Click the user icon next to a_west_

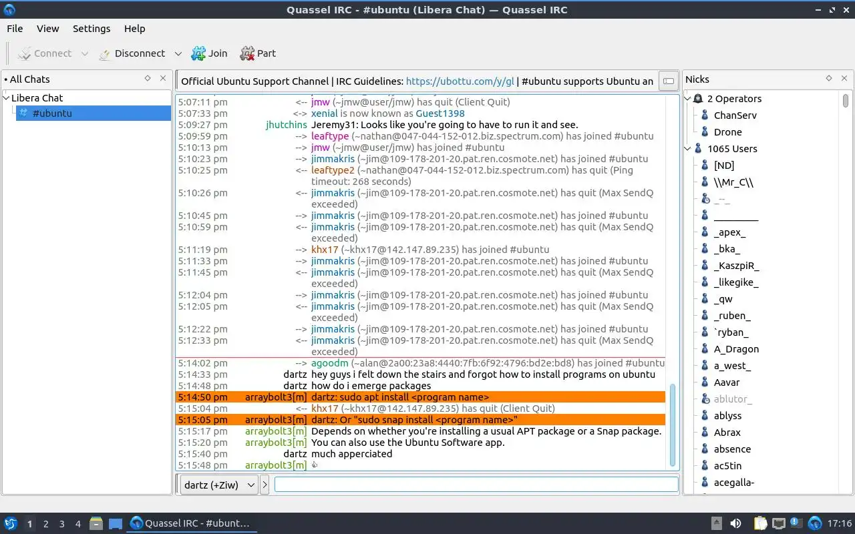[705, 366]
